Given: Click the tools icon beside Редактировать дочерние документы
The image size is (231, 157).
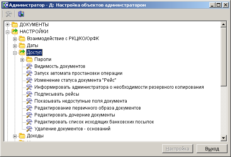Looking at the screenshot, I should coord(29,115).
